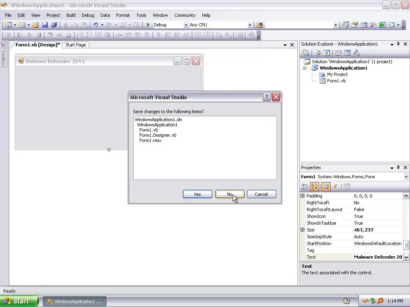The height and width of the screenshot is (307, 410).
Task: Open the File menu
Action: point(8,15)
